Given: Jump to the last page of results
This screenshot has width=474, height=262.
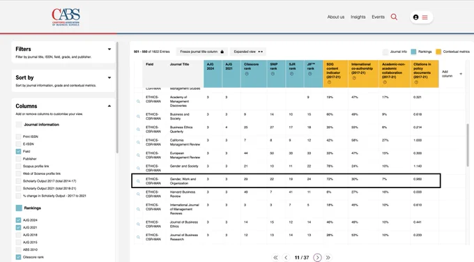Looking at the screenshot, I should [328, 257].
